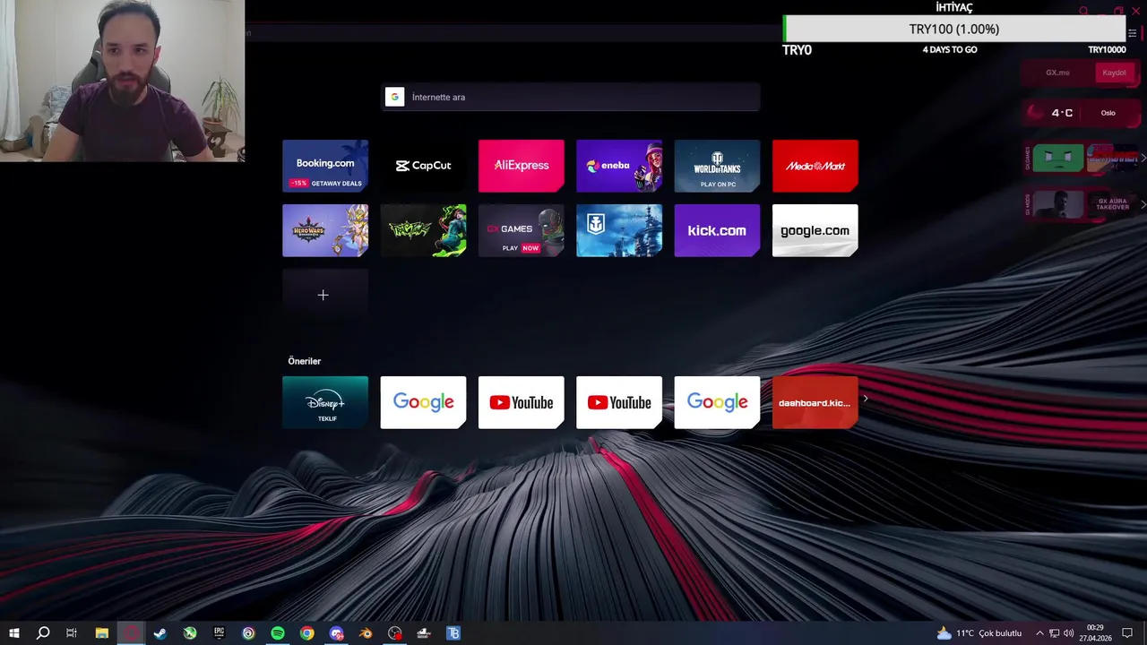This screenshot has height=645, width=1147.
Task: Open the Hero Wars speed dial tile
Action: tap(325, 230)
